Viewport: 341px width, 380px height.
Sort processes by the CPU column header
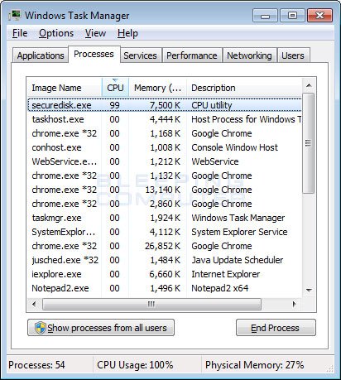click(115, 88)
